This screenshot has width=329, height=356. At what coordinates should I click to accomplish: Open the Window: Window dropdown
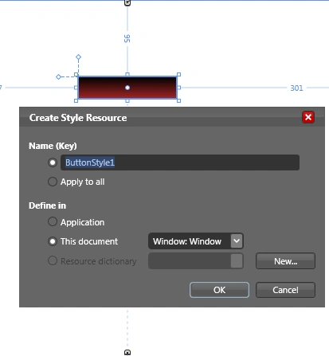pyautogui.click(x=196, y=241)
